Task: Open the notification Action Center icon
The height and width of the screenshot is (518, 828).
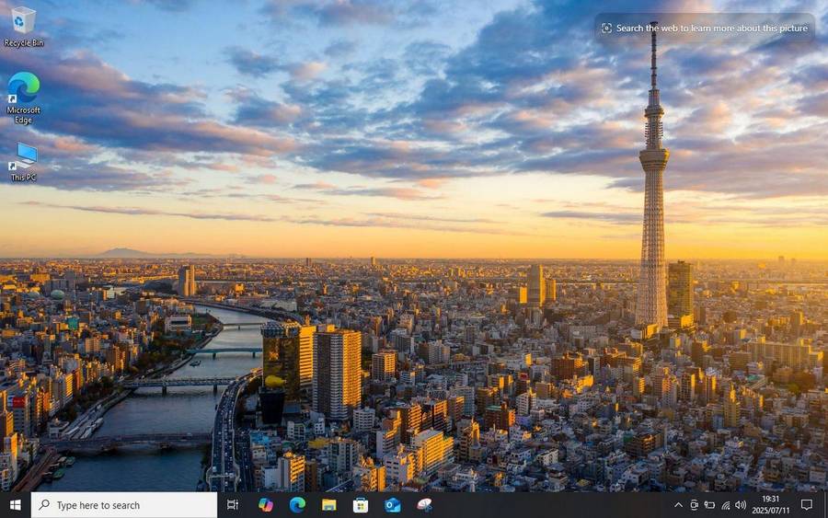Action: click(x=806, y=505)
